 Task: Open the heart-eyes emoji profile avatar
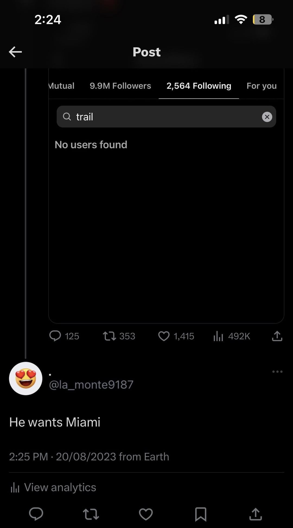26,378
